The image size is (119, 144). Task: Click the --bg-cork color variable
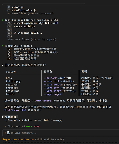(50, 78)
